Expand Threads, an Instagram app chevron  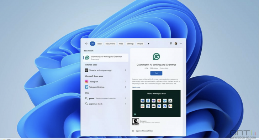point(126,70)
